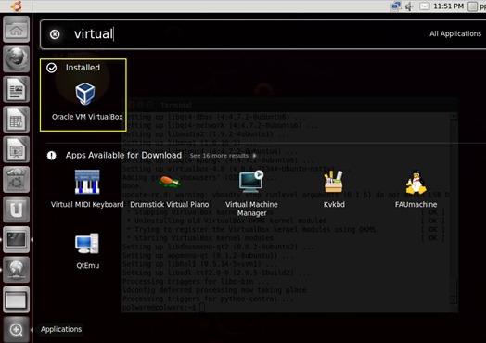Open Virtual Machine Manager result

251,182
